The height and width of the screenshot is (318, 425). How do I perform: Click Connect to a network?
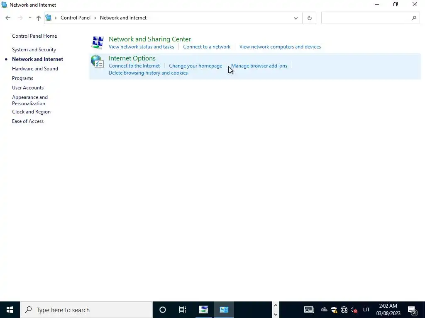(x=207, y=47)
